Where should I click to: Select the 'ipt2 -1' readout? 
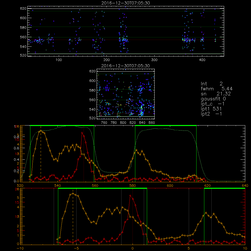pos(211,114)
